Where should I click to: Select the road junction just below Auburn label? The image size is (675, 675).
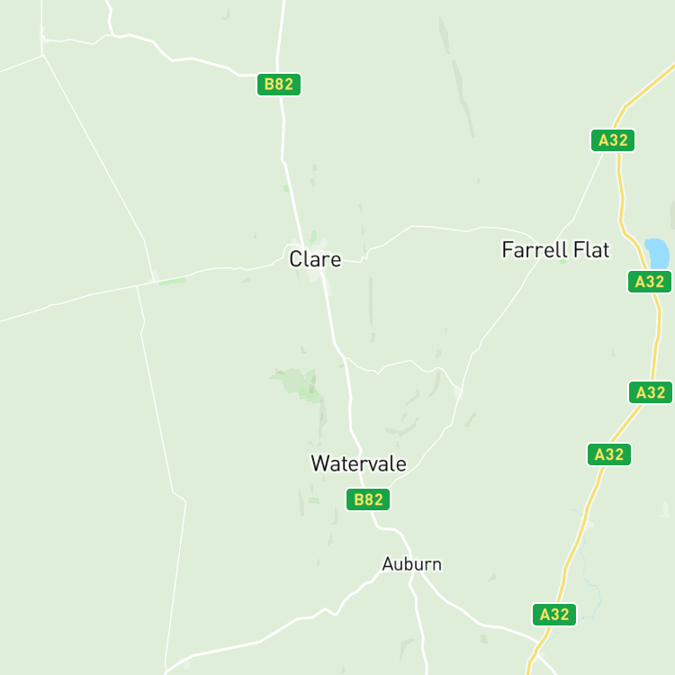point(412,573)
